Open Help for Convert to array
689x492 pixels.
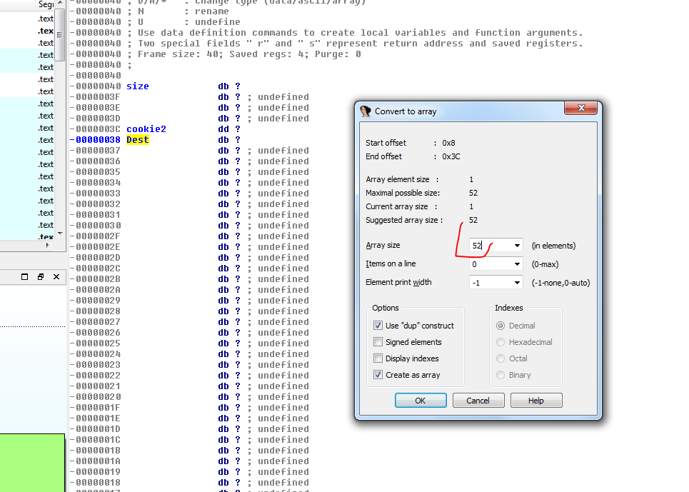click(536, 401)
